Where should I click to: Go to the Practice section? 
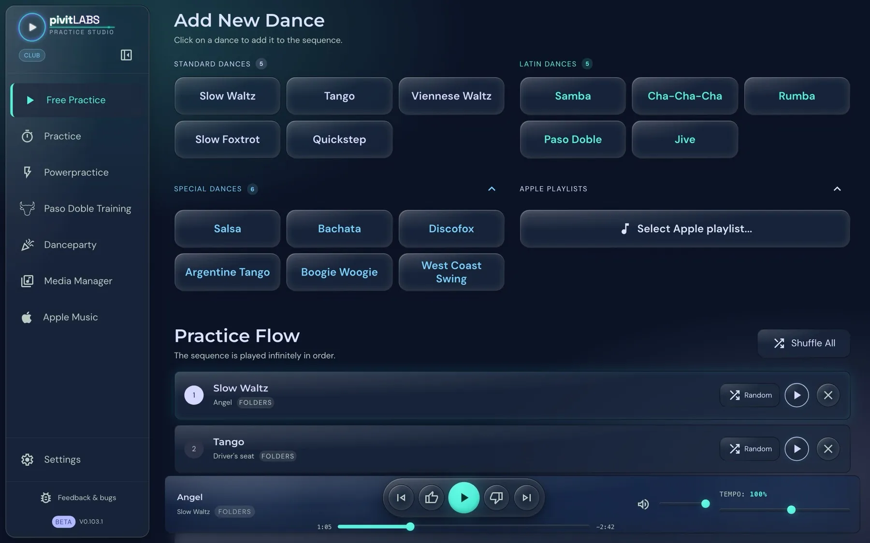77,136
